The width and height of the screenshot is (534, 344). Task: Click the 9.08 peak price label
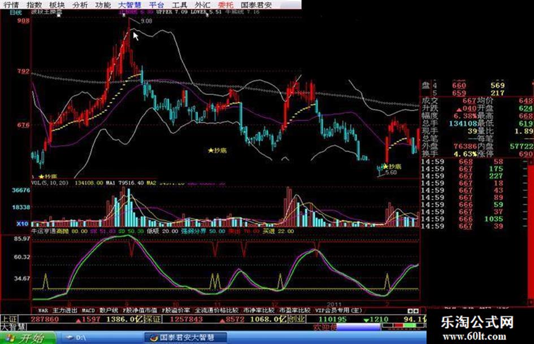[146, 21]
